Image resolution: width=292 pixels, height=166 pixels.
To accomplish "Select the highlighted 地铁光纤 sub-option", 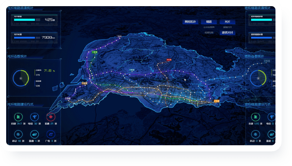I will pyautogui.click(x=227, y=33).
